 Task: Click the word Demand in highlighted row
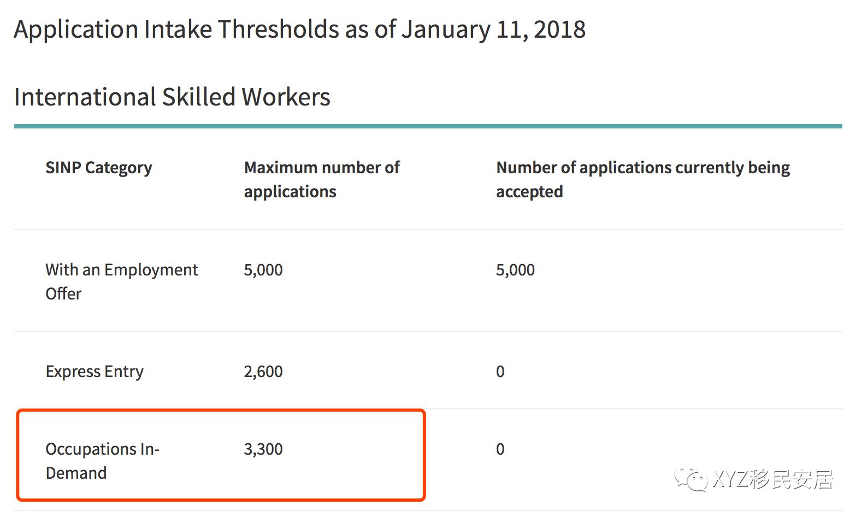(76, 473)
